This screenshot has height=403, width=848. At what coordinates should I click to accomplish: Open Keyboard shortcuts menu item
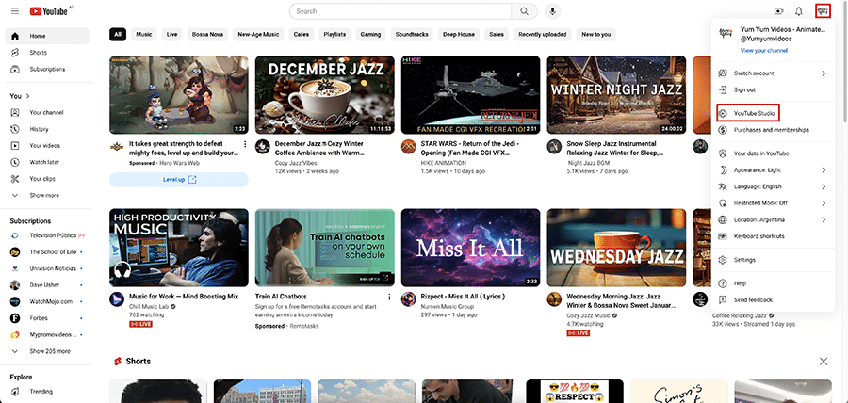(x=772, y=236)
